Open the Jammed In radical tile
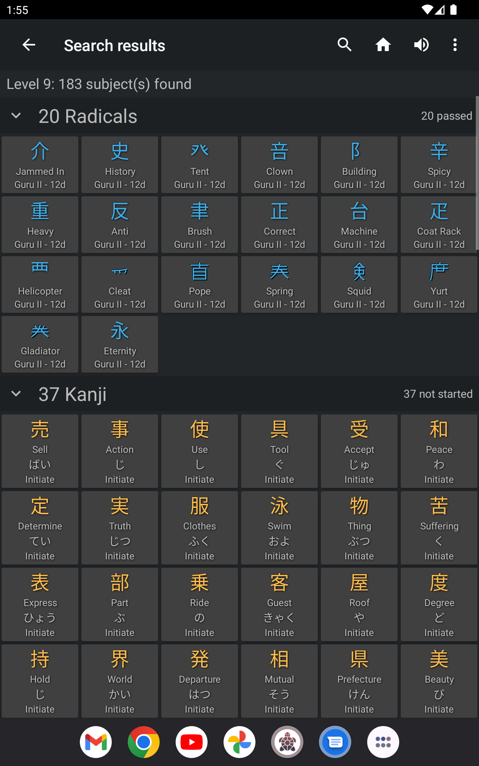This screenshot has height=766, width=479. tap(40, 165)
